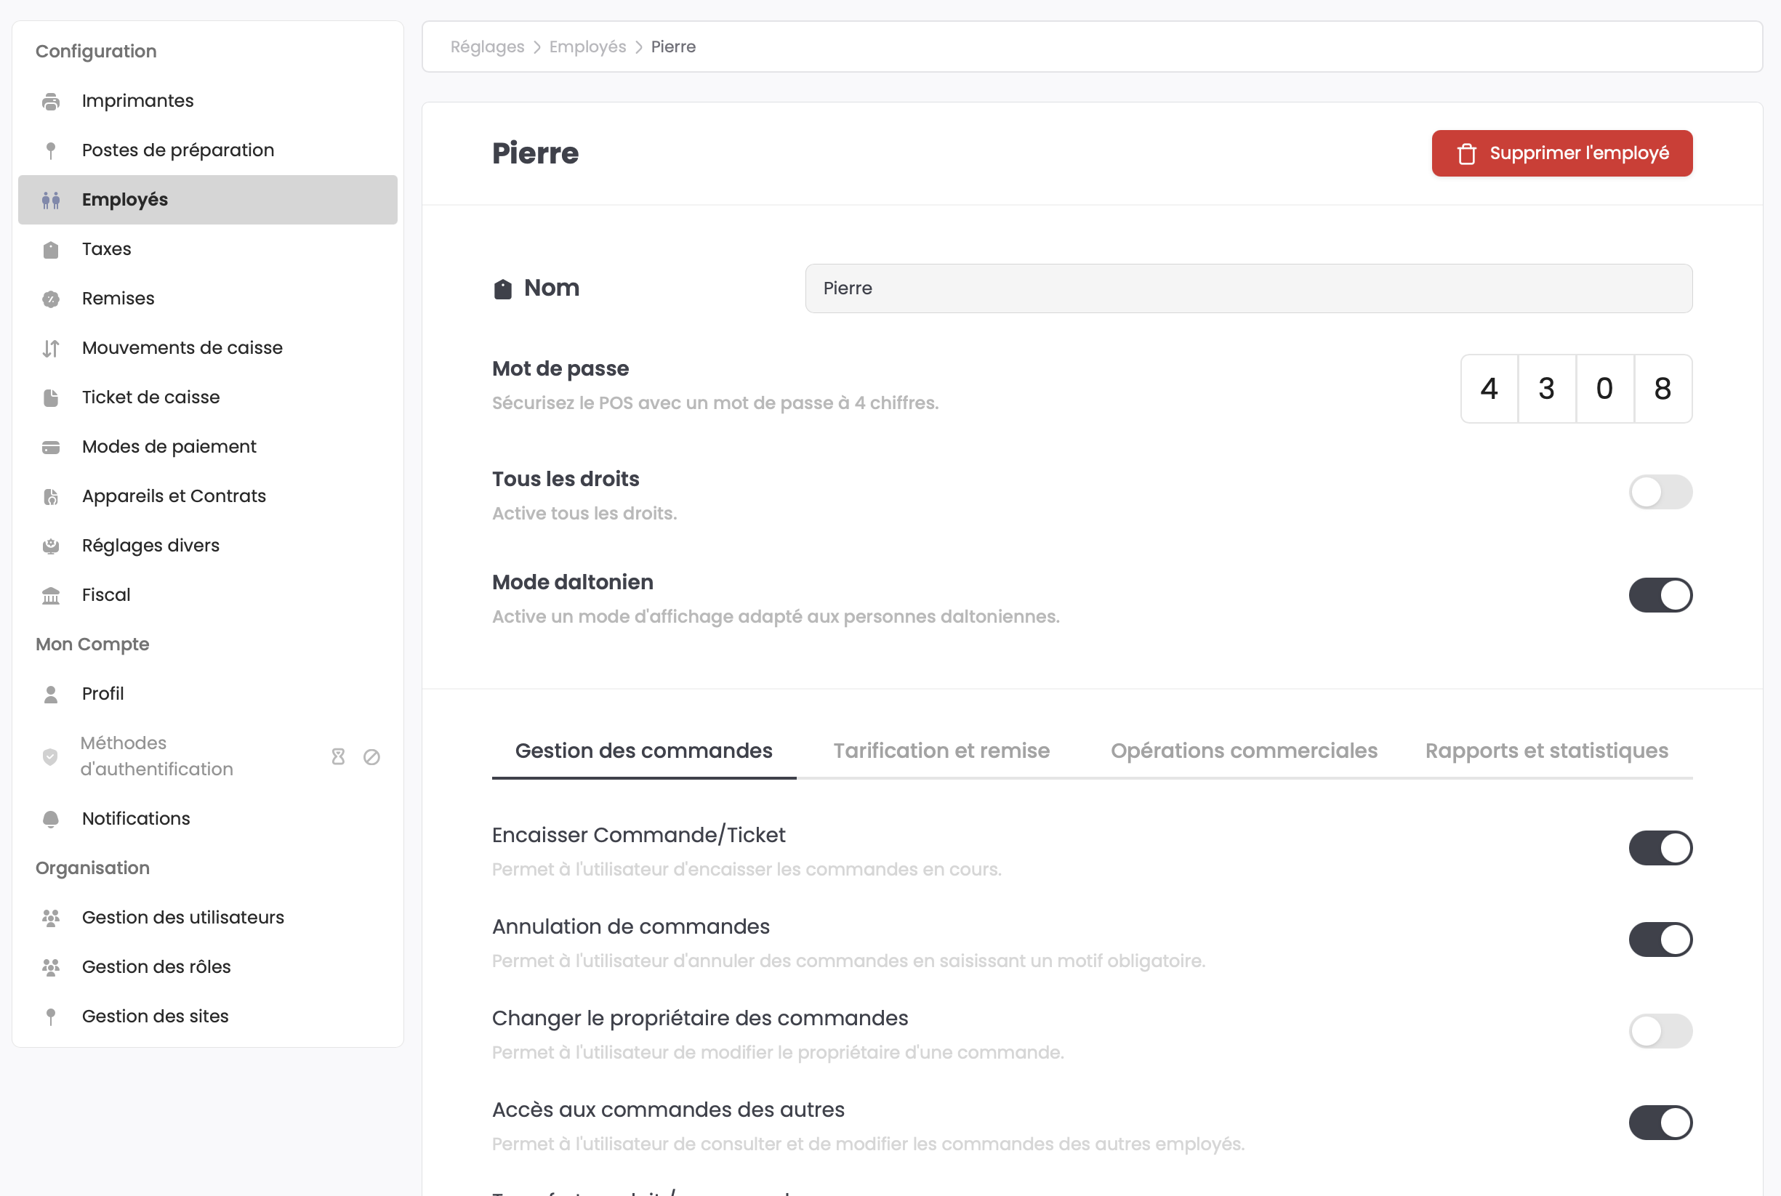Click the Mouvements de caisse arrows icon

pos(50,349)
